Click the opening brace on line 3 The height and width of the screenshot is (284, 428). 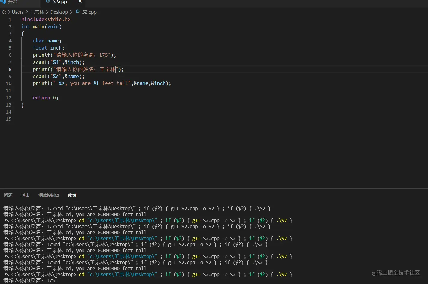pyautogui.click(x=23, y=34)
